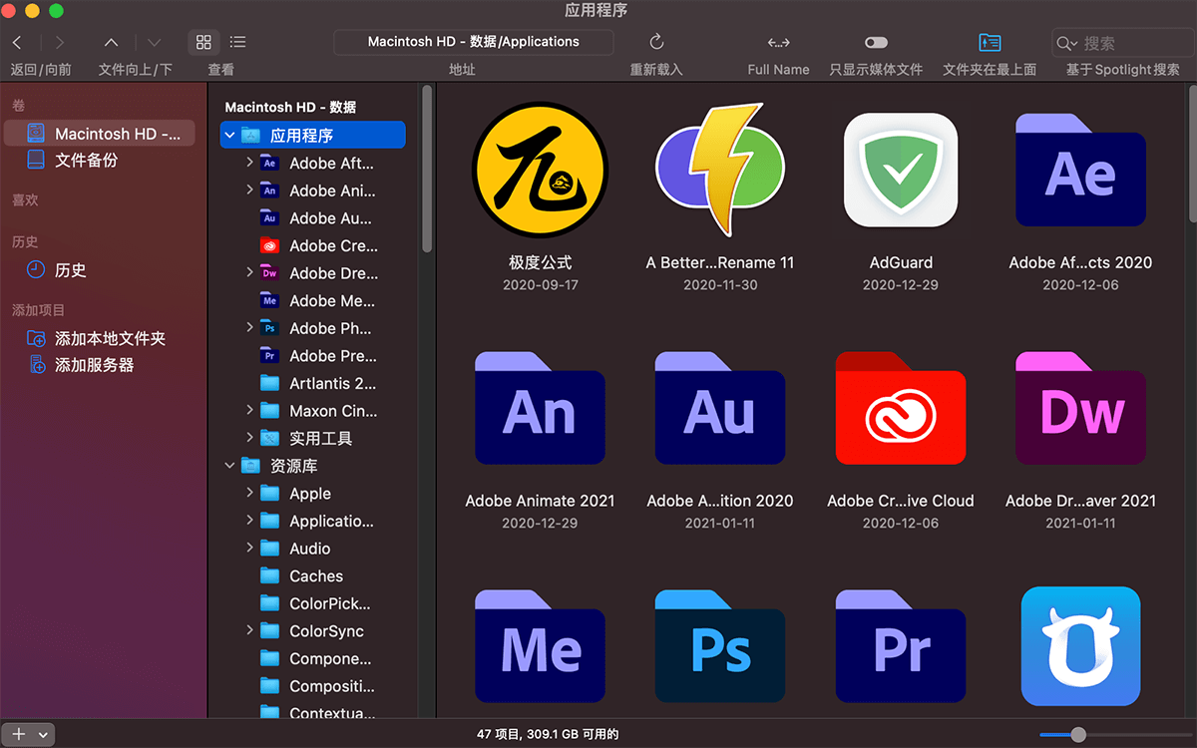Click the reload (重新载入) toolbar icon
Image resolution: width=1197 pixels, height=748 pixels.
tap(656, 42)
